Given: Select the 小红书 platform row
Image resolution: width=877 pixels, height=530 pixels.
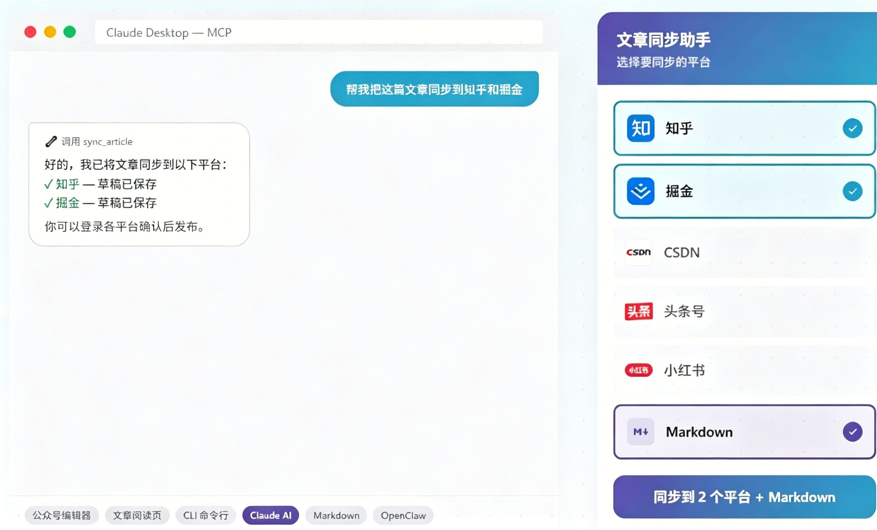Looking at the screenshot, I should tap(744, 370).
